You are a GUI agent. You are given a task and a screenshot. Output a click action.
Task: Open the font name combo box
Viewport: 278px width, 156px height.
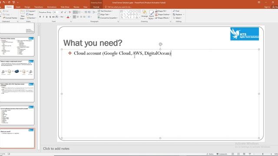[46, 12]
